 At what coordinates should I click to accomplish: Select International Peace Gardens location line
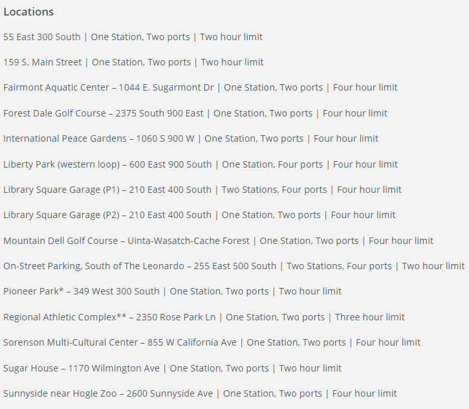(191, 138)
